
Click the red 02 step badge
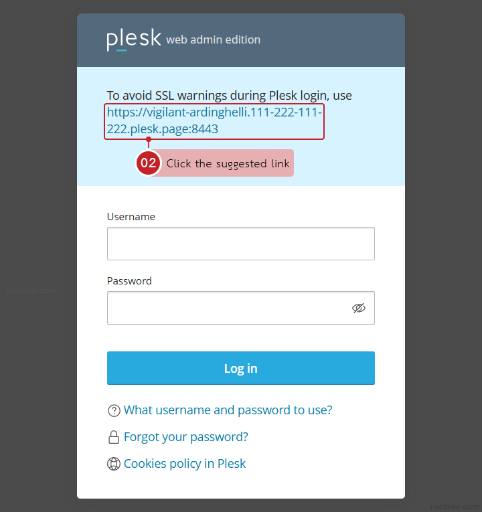click(x=149, y=163)
